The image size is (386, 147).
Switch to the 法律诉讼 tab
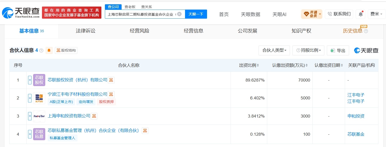[85, 31]
